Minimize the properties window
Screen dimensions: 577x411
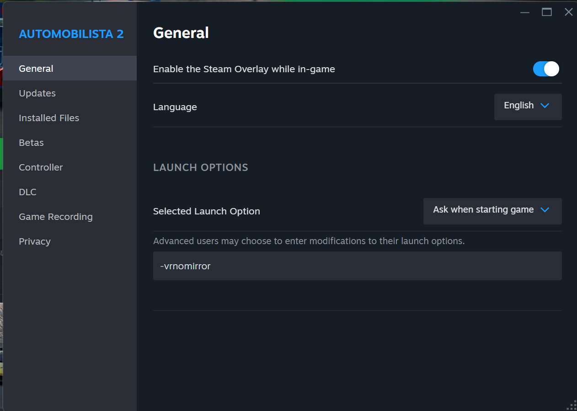(525, 12)
